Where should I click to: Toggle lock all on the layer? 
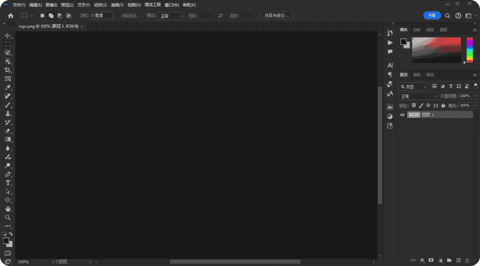point(443,105)
